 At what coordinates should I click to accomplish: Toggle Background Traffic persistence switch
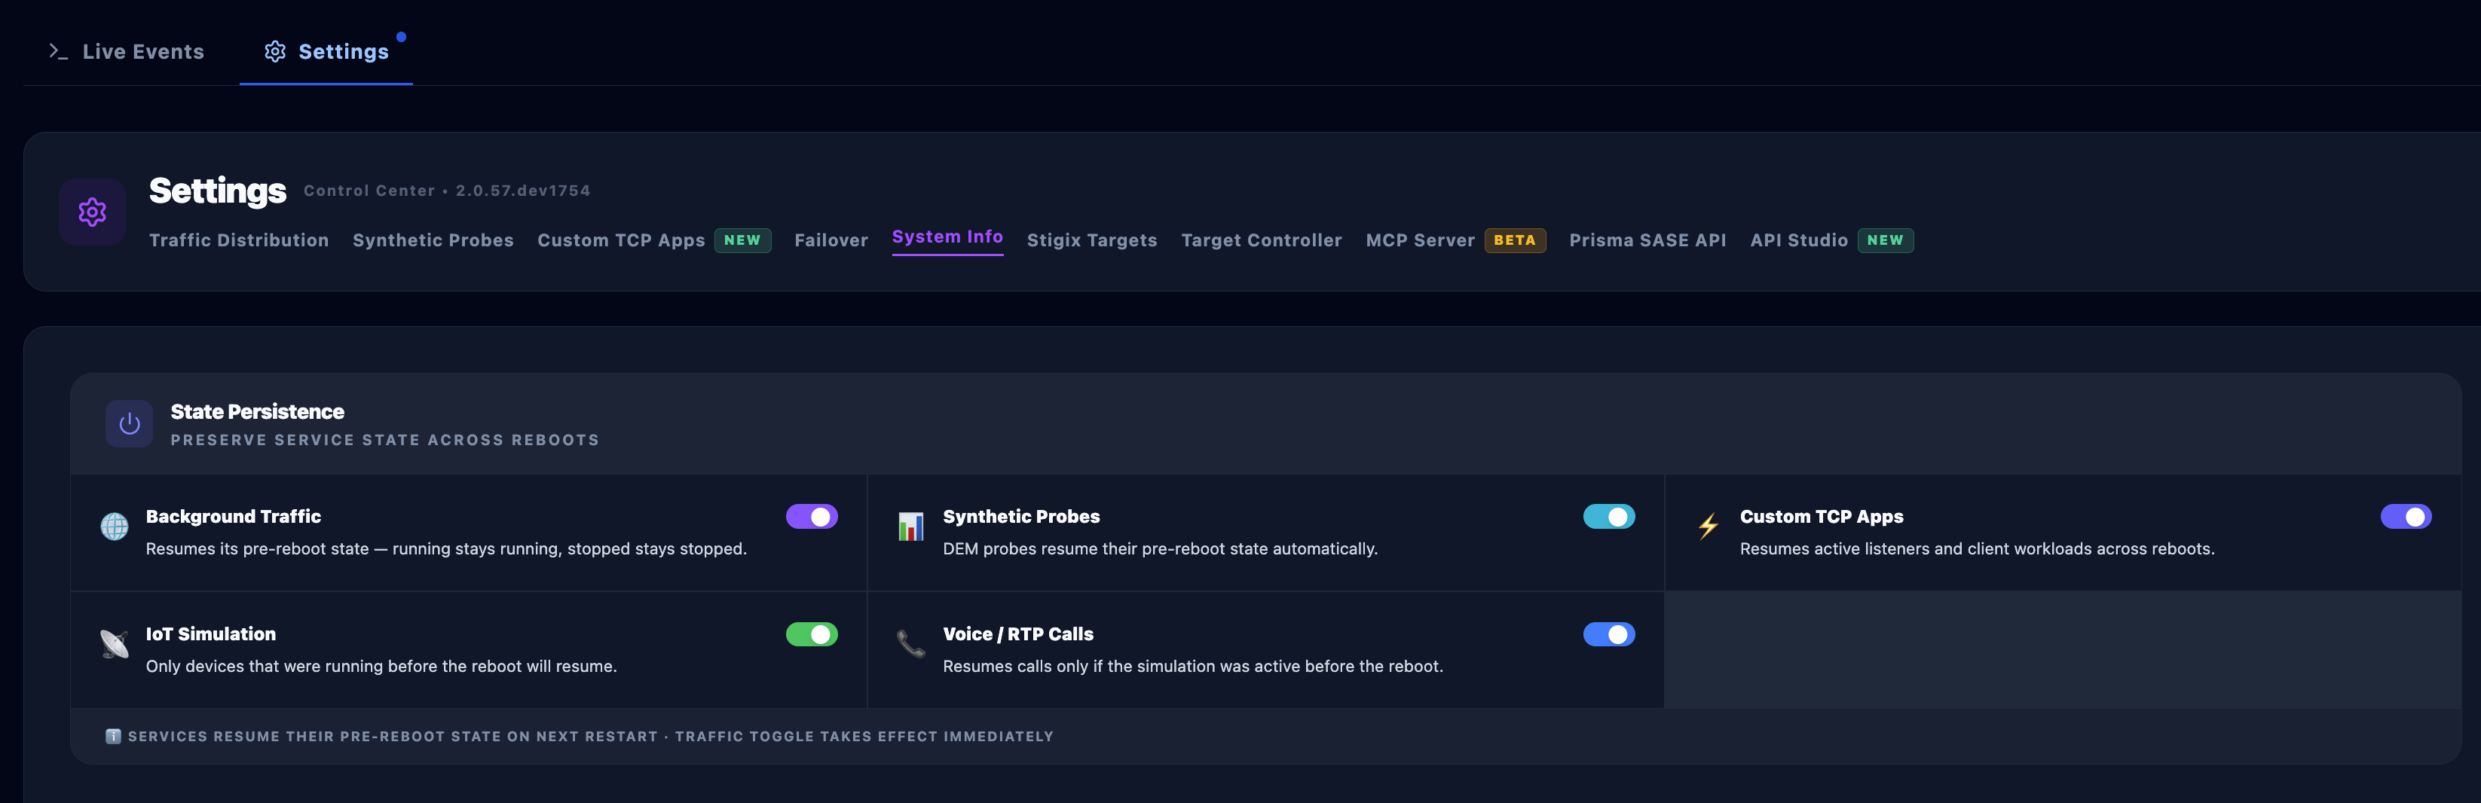click(x=812, y=517)
